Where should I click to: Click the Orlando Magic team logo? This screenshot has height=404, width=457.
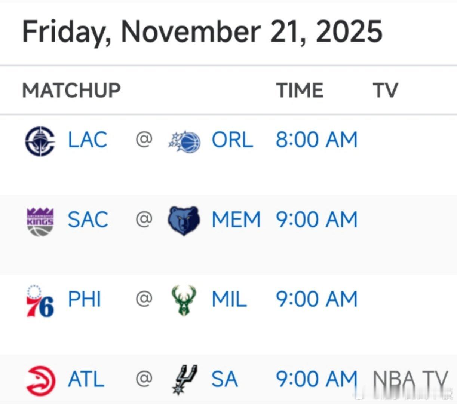184,142
